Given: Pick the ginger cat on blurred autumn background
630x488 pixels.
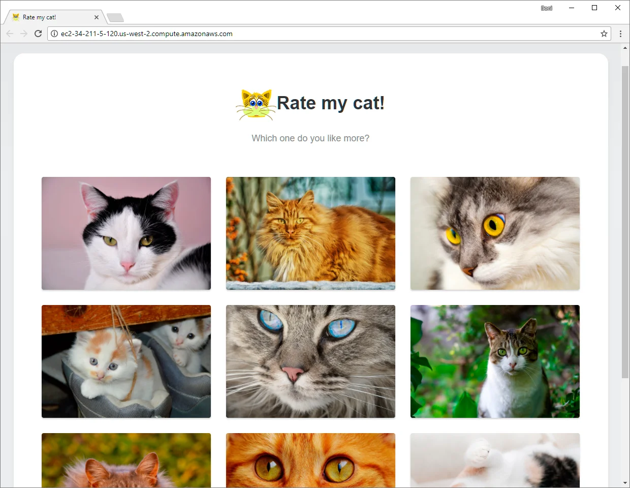Looking at the screenshot, I should (x=126, y=460).
